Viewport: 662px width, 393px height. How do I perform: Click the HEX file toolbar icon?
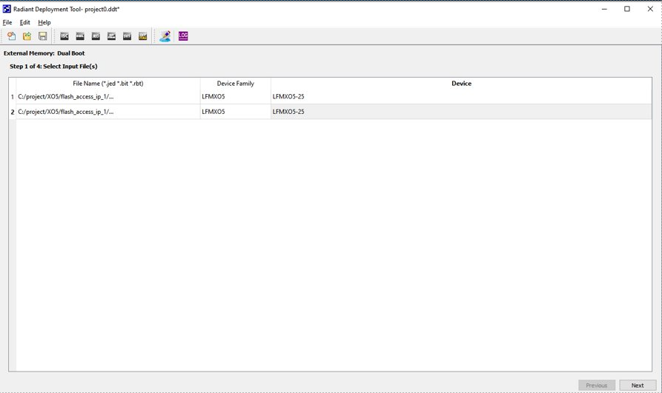pyautogui.click(x=80, y=36)
